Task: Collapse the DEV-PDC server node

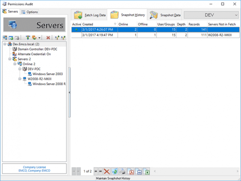Action: (20, 69)
